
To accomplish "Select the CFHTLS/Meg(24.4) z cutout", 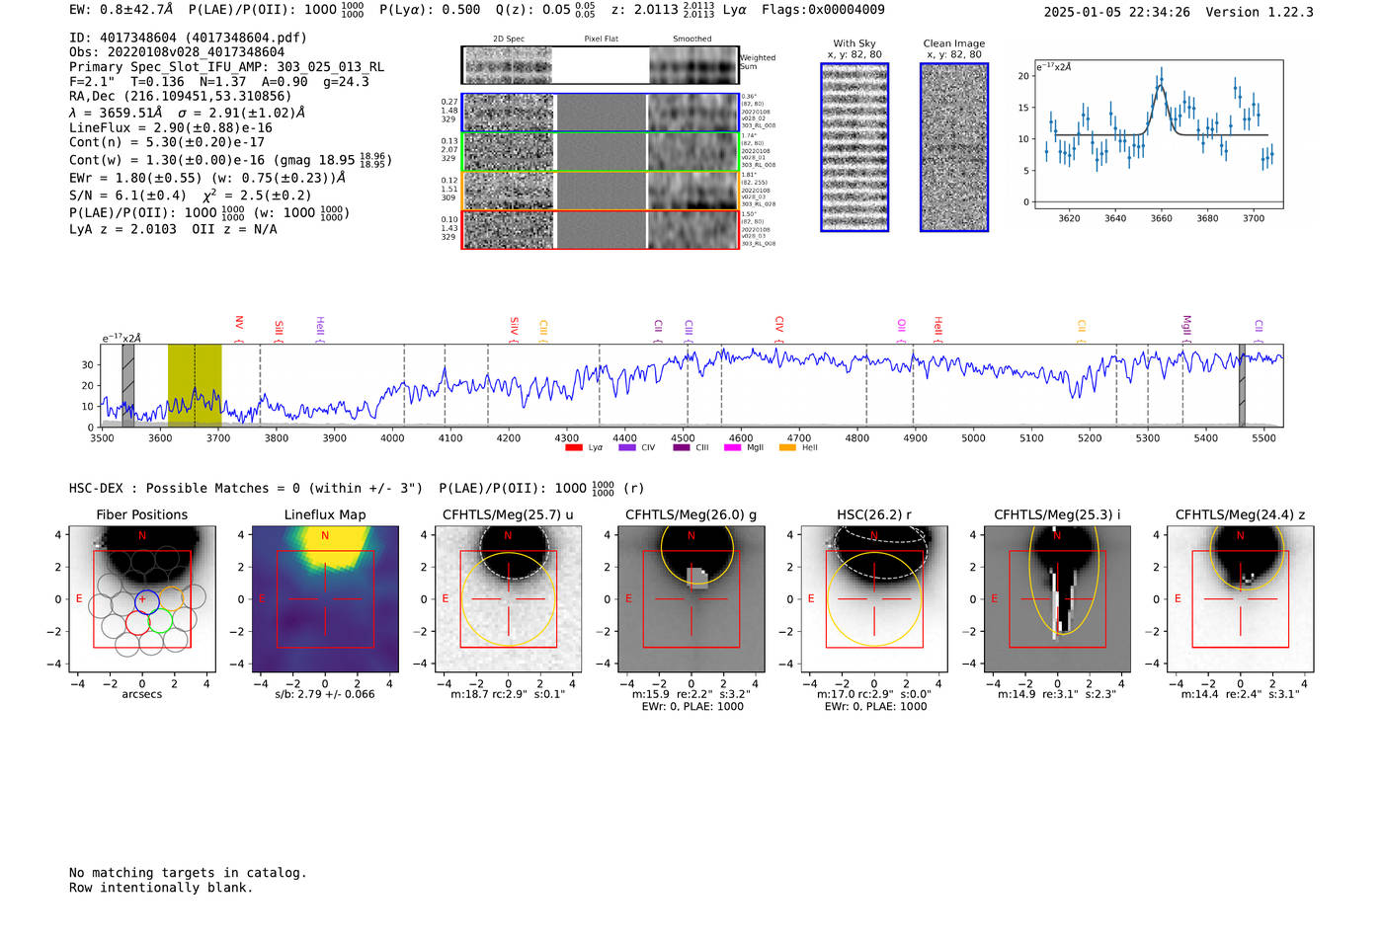I will tap(1240, 599).
